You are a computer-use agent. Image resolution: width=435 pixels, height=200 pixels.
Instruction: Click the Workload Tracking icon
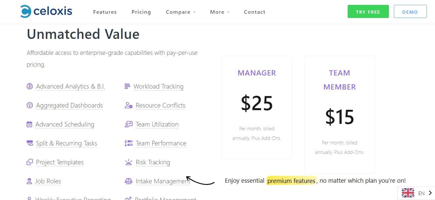pos(128,86)
